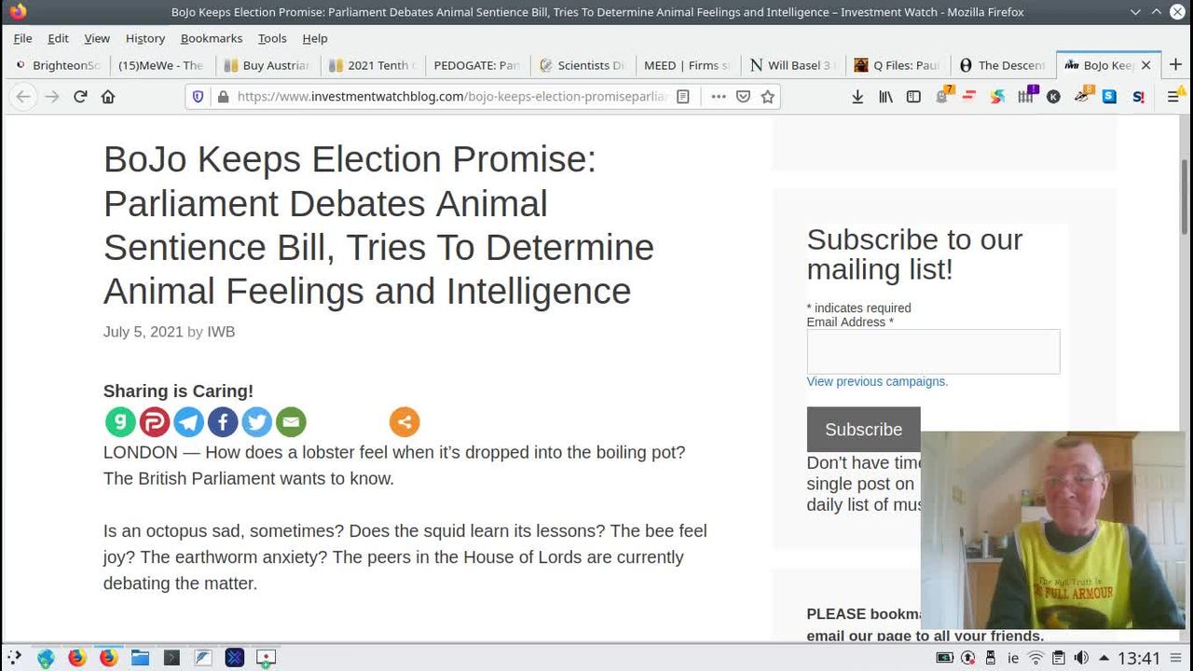Open the orange more-sharing options icon
Screen dimensions: 1193x671
tap(405, 422)
